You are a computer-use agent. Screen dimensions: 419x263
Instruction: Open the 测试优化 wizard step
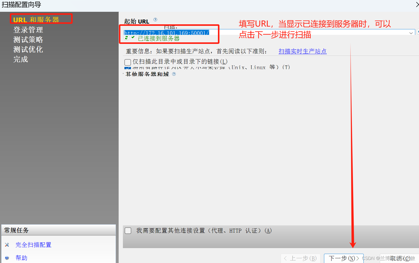coord(28,49)
